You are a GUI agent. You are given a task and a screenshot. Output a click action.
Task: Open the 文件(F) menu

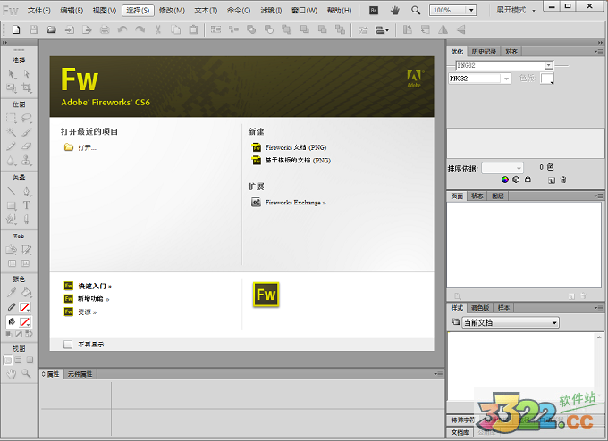39,11
